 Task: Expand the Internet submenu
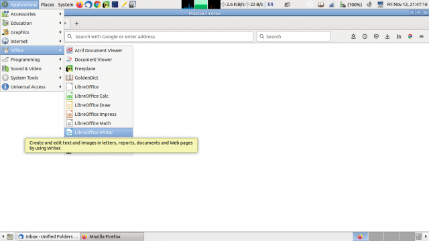pyautogui.click(x=32, y=42)
